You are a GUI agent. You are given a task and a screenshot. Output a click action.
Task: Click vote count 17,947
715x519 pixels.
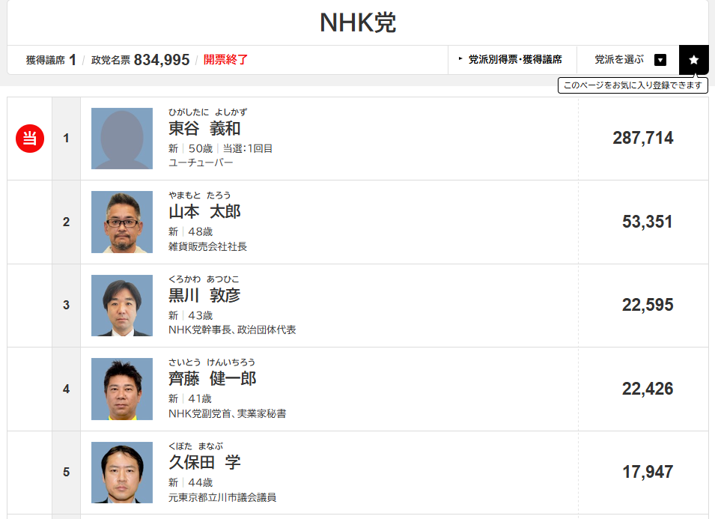pos(648,472)
